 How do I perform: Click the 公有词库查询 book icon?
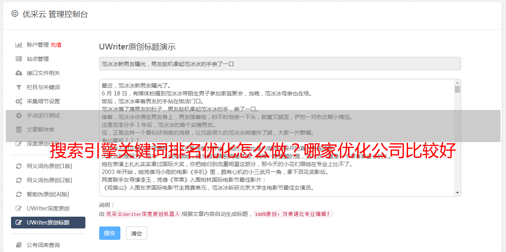tap(18, 245)
